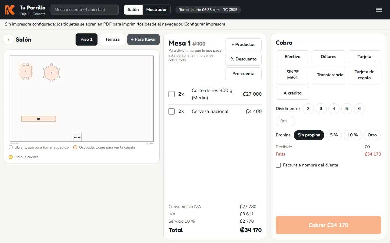Click the ₡27 000 price of Corte de res

tap(252, 94)
